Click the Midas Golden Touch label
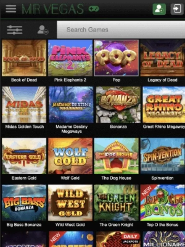185x247 pixels. point(24,126)
